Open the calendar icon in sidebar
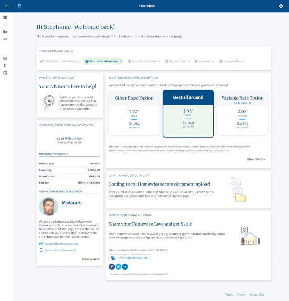 (5, 73)
